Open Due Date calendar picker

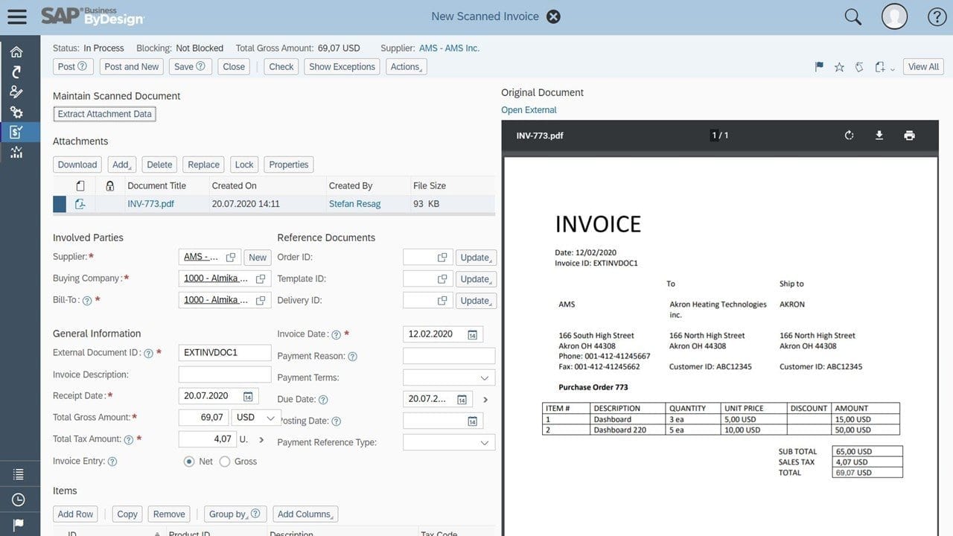tap(462, 400)
